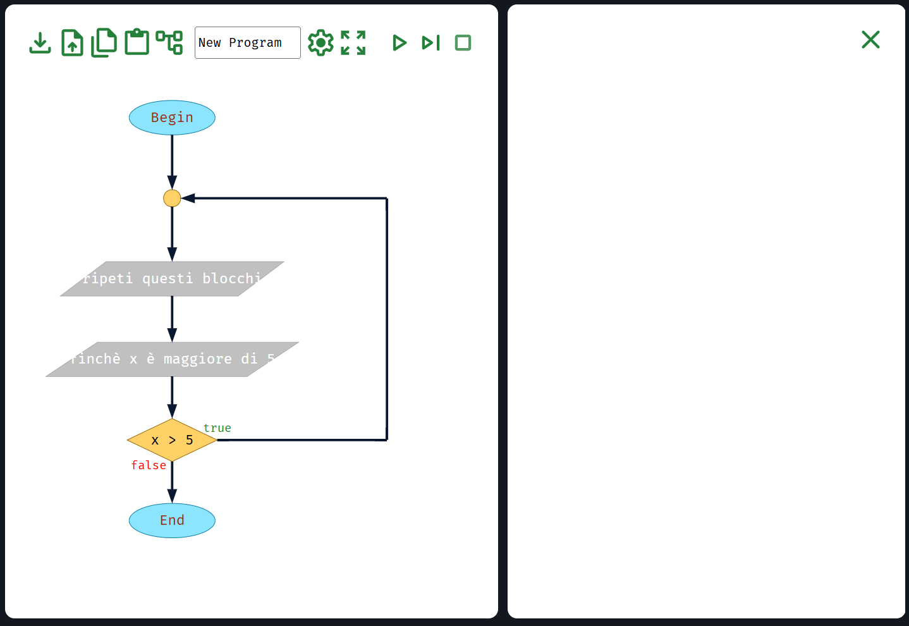Select the 'finchè x è maggiore di 5' block
This screenshot has height=626, width=909.
pos(172,359)
